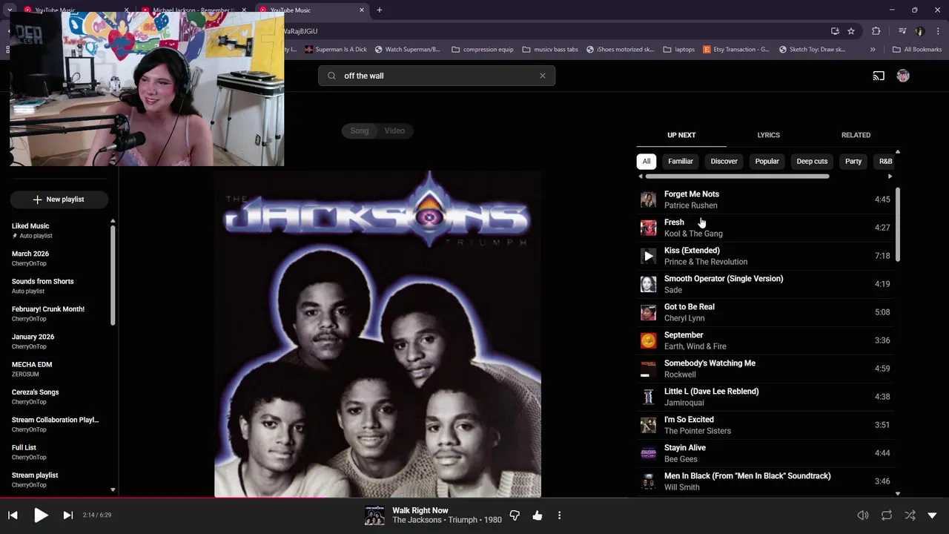Select the Deep cuts filter chip

[x=812, y=161]
